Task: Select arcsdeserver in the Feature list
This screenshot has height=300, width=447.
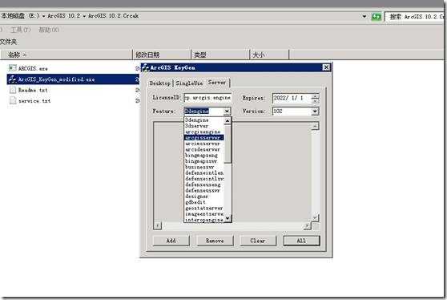Action: click(x=204, y=149)
